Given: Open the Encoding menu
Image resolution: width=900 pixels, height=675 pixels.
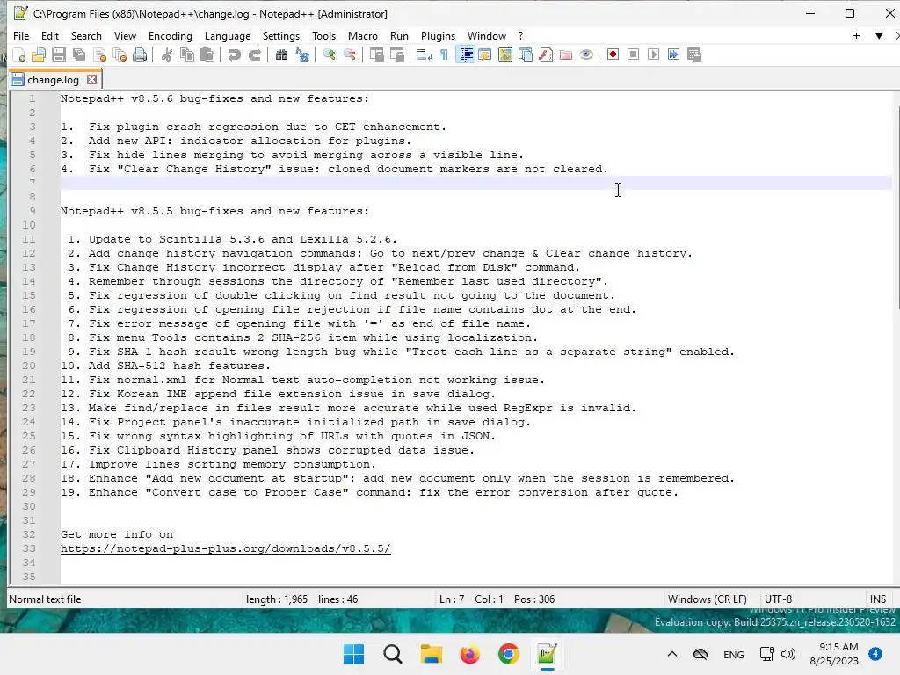Looking at the screenshot, I should tap(170, 35).
